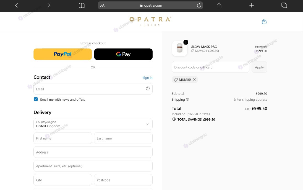The height and width of the screenshot is (190, 303).
Task: Remove the MUM50 discount code
Action: point(194,79)
